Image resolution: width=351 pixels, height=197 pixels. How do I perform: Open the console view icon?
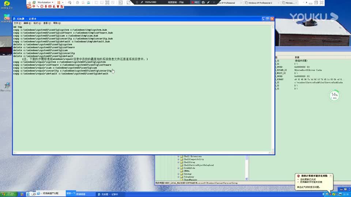click(121, 3)
